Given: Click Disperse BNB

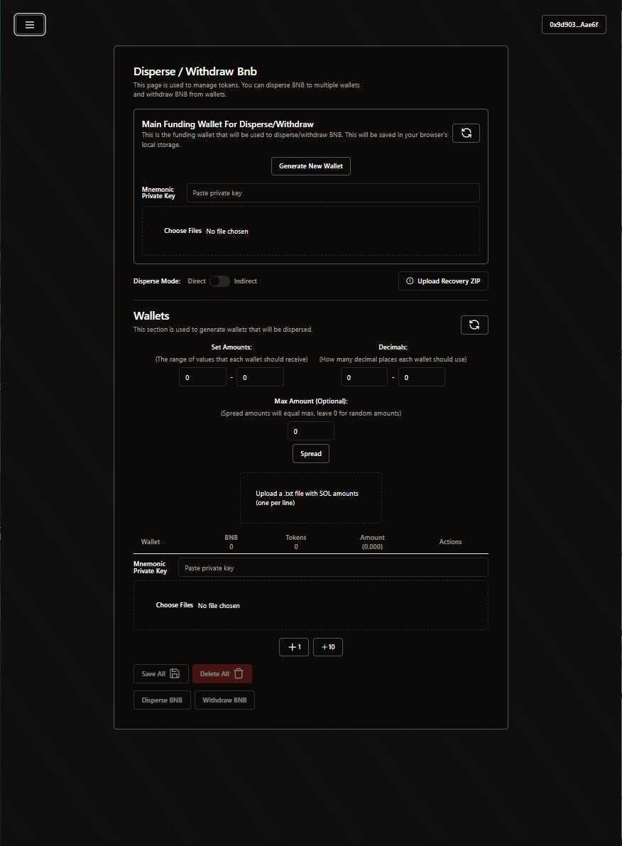Looking at the screenshot, I should point(162,700).
